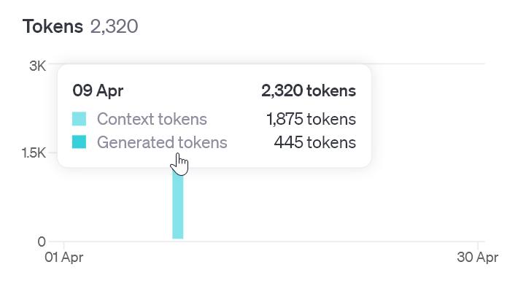
Task: Click the Context tokens light teal swatch
Action: click(x=80, y=119)
